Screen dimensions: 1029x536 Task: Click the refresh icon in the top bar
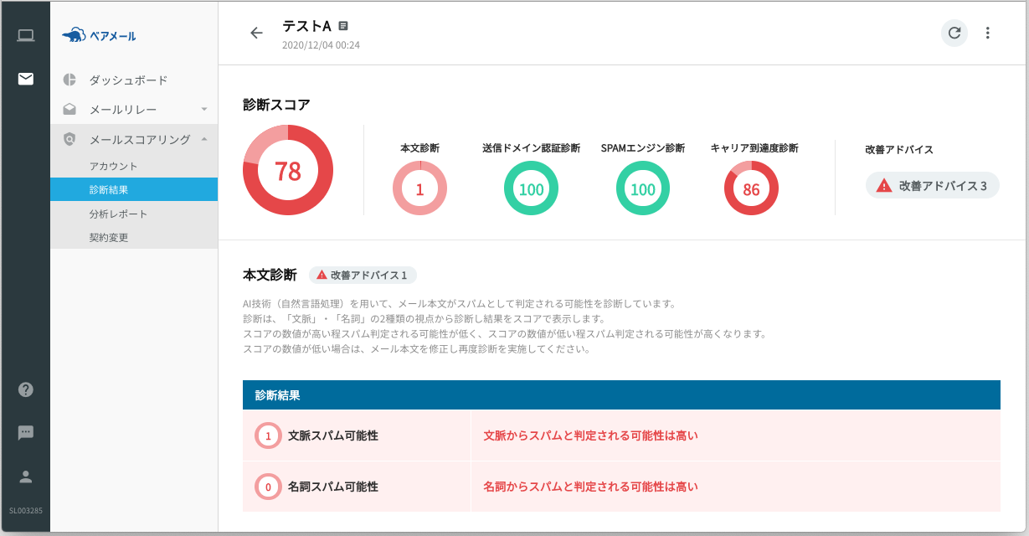click(954, 33)
